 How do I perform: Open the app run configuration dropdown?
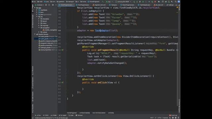(109, 2)
